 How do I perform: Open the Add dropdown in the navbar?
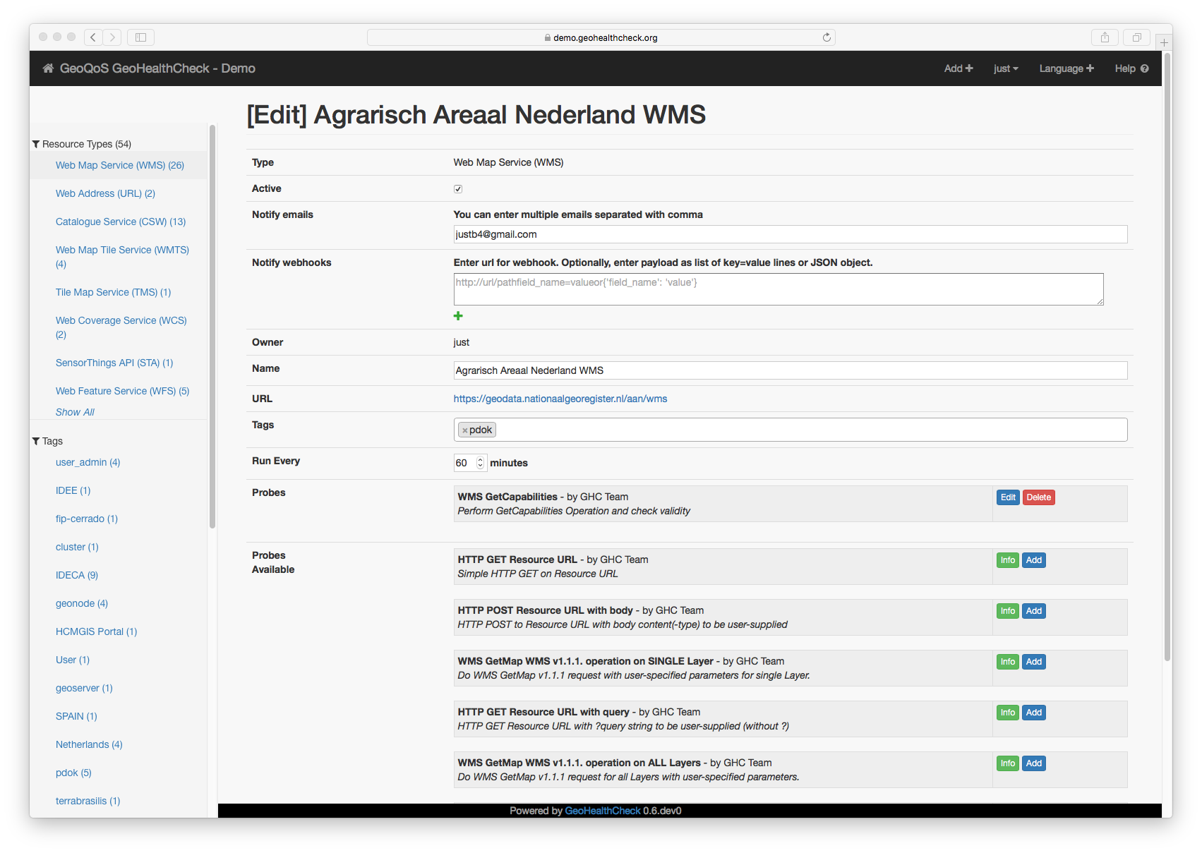pos(958,68)
